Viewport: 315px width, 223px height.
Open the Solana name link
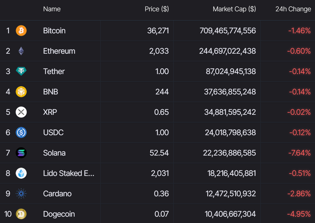click(x=54, y=153)
